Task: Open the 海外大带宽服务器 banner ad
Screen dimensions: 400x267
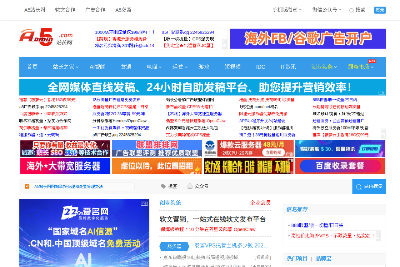Action: [x=65, y=166]
